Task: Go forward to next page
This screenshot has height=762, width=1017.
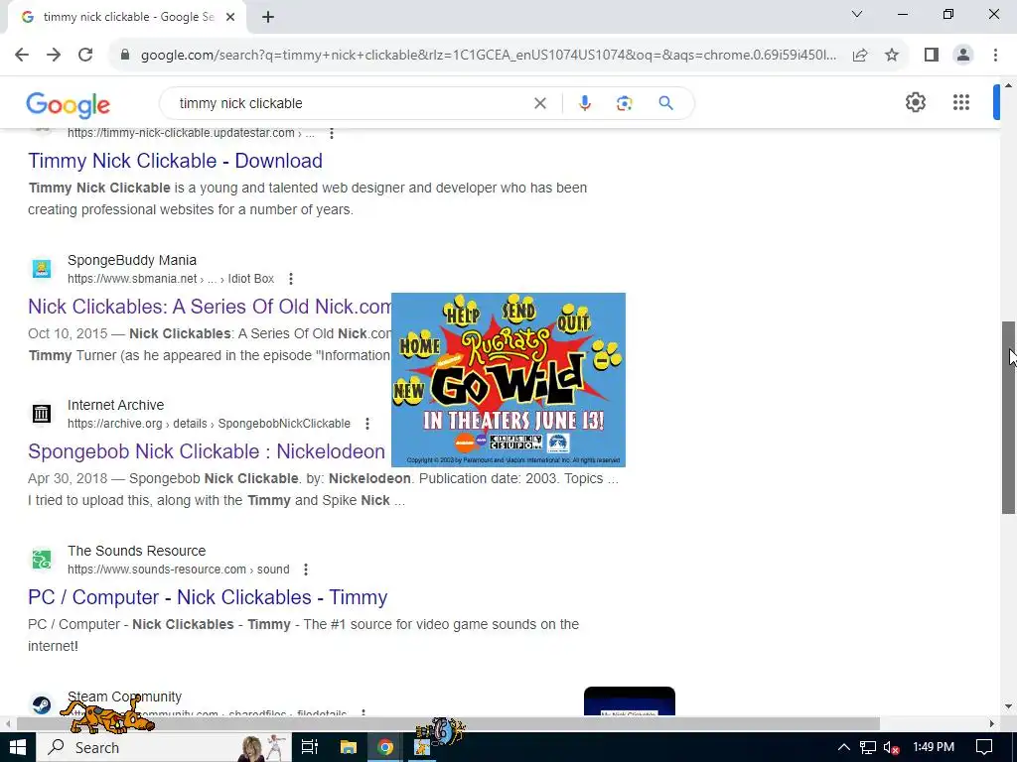Action: coord(54,56)
